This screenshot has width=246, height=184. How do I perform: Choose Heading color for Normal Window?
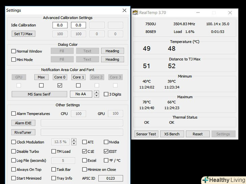[x=112, y=51]
